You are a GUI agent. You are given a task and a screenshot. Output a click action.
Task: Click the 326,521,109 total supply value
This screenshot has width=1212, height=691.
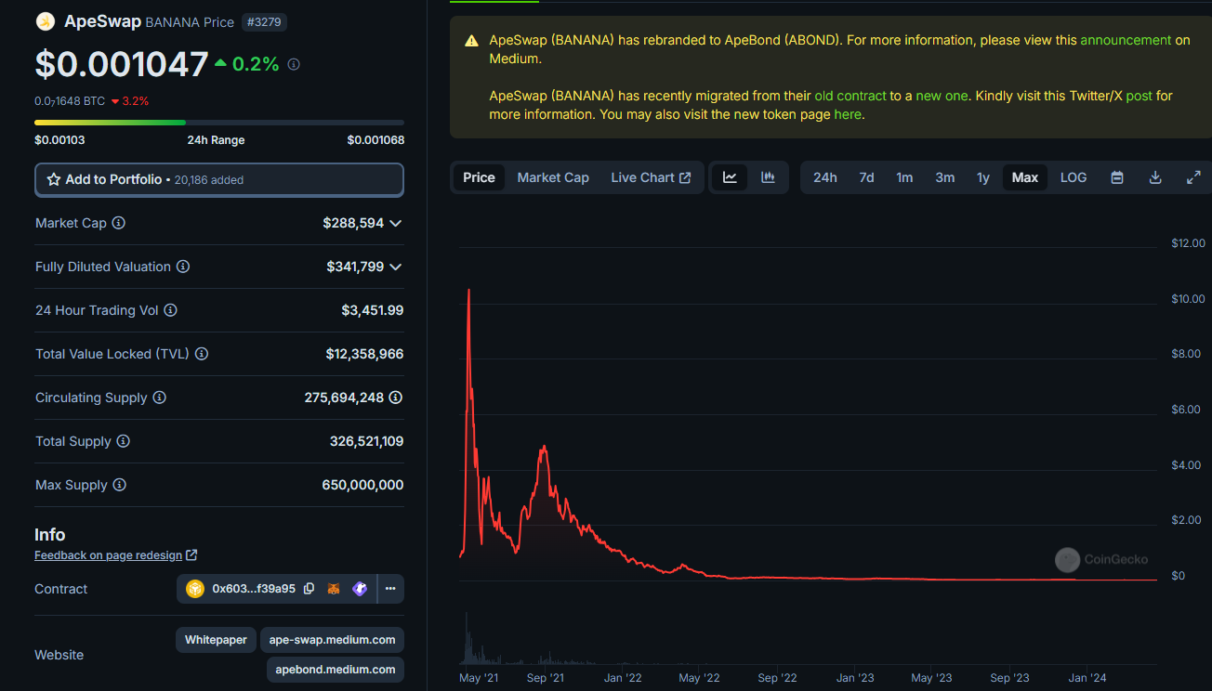pos(366,441)
